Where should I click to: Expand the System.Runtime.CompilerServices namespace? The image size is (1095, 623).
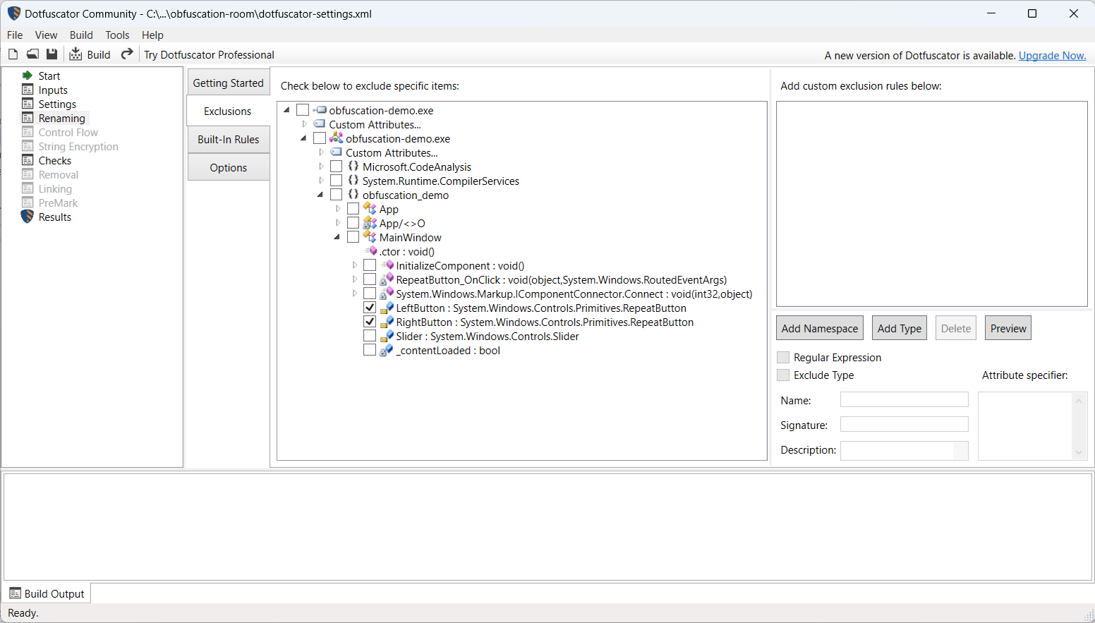pos(321,181)
